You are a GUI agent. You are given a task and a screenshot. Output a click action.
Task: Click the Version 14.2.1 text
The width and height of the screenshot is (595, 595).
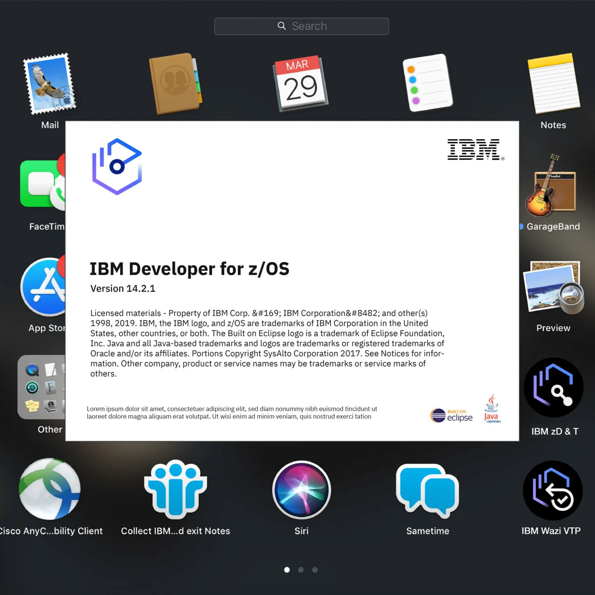pyautogui.click(x=123, y=289)
